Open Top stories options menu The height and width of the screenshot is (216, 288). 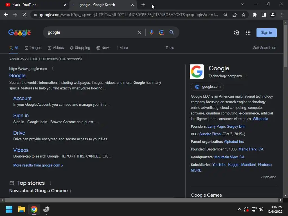[x=51, y=183]
